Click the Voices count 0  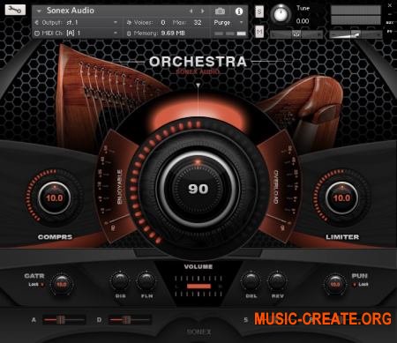click(x=163, y=22)
